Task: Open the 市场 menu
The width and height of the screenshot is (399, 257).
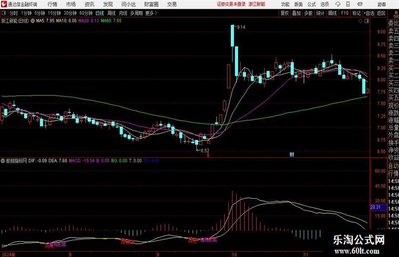Action: point(71,4)
